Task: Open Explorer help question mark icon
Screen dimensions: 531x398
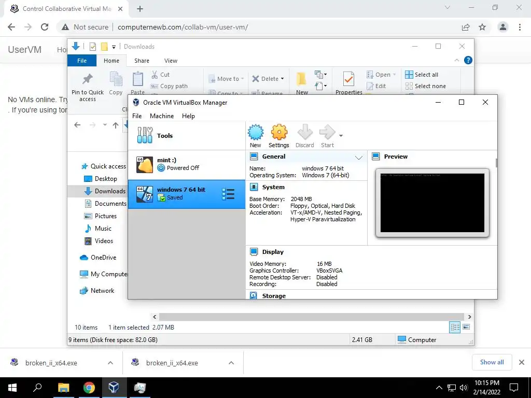Action: [x=468, y=60]
